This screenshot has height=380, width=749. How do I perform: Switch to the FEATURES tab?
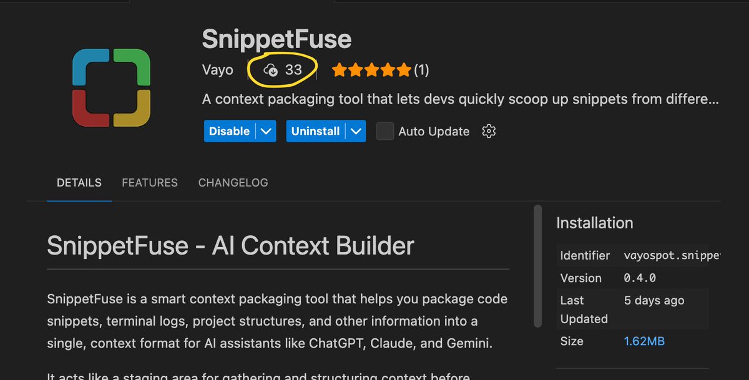click(149, 182)
